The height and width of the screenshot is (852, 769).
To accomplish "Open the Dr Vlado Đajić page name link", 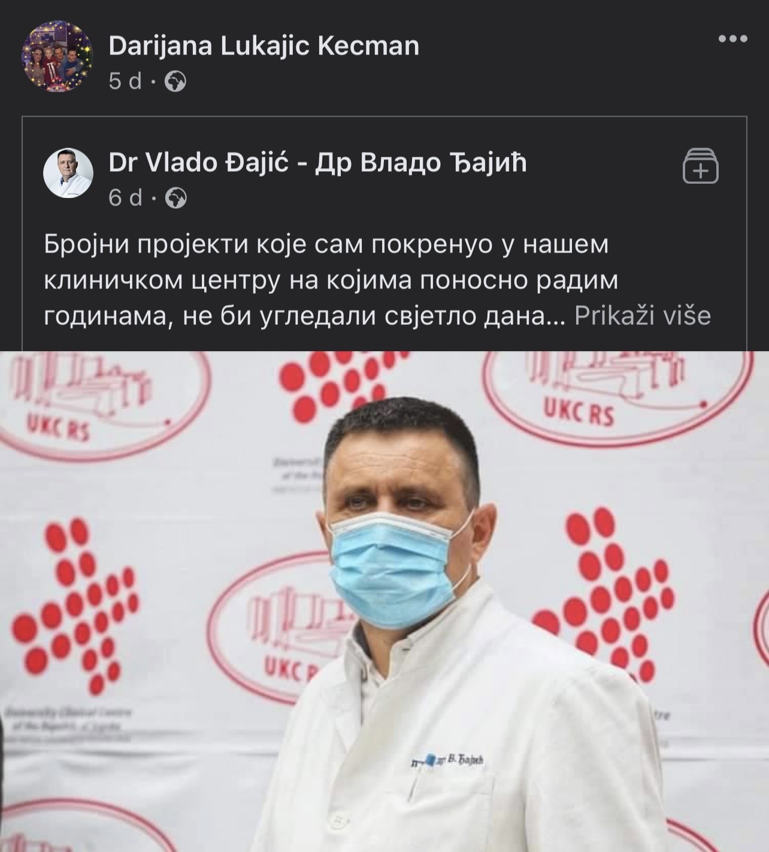I will pos(318,162).
